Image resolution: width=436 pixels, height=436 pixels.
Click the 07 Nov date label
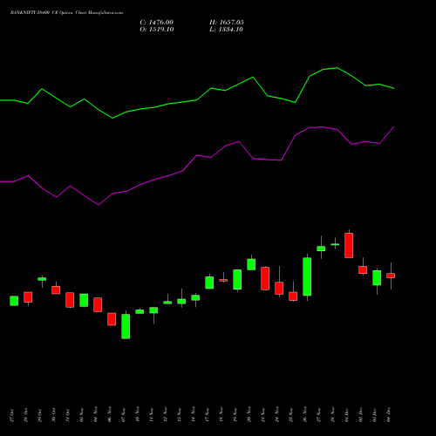click(124, 415)
